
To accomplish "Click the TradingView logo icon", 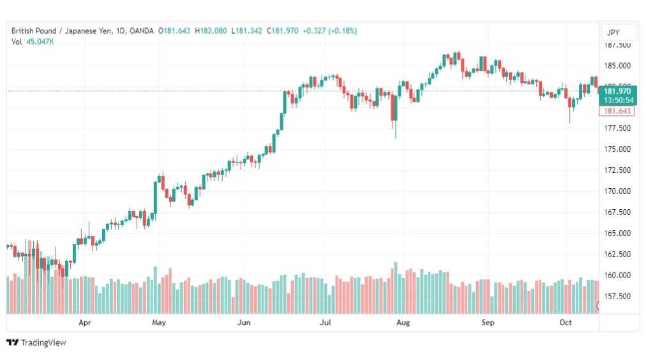I will [x=12, y=342].
